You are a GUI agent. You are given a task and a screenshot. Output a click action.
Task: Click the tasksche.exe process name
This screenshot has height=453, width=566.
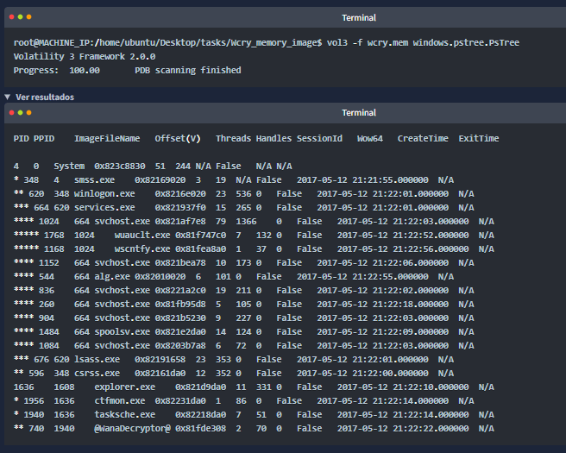pos(124,414)
